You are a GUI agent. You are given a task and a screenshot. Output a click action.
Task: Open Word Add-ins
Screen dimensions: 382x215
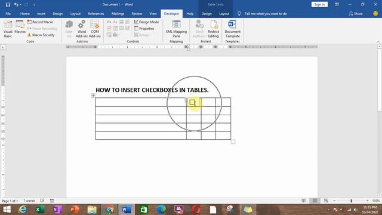point(82,29)
